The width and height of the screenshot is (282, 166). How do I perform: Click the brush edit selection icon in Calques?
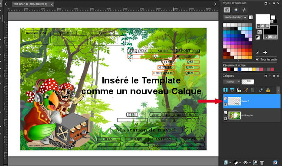(x=246, y=90)
